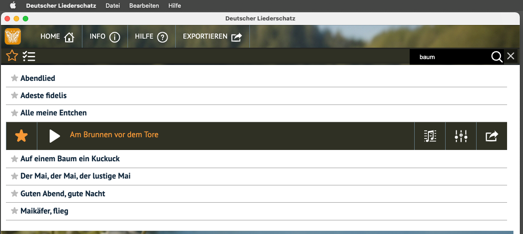
Task: Mark Abendlied as favorite
Action: 15,78
